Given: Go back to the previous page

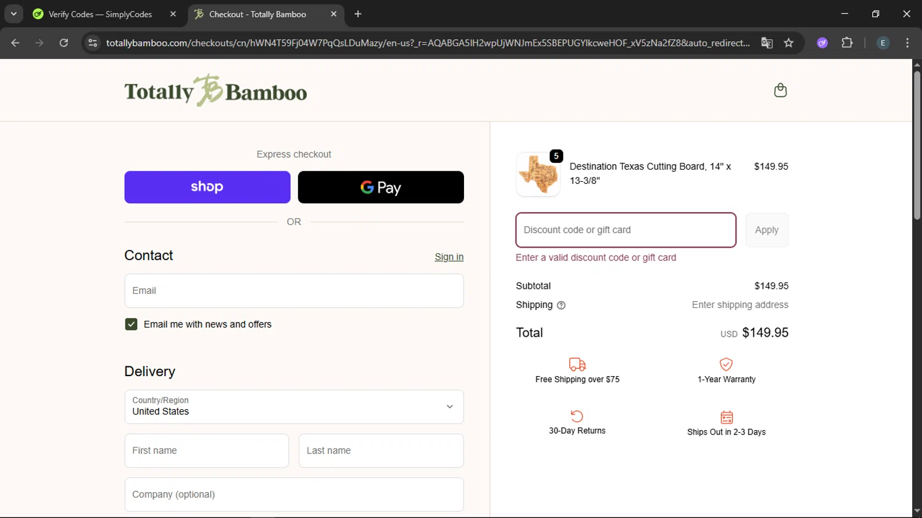Looking at the screenshot, I should pyautogui.click(x=15, y=43).
